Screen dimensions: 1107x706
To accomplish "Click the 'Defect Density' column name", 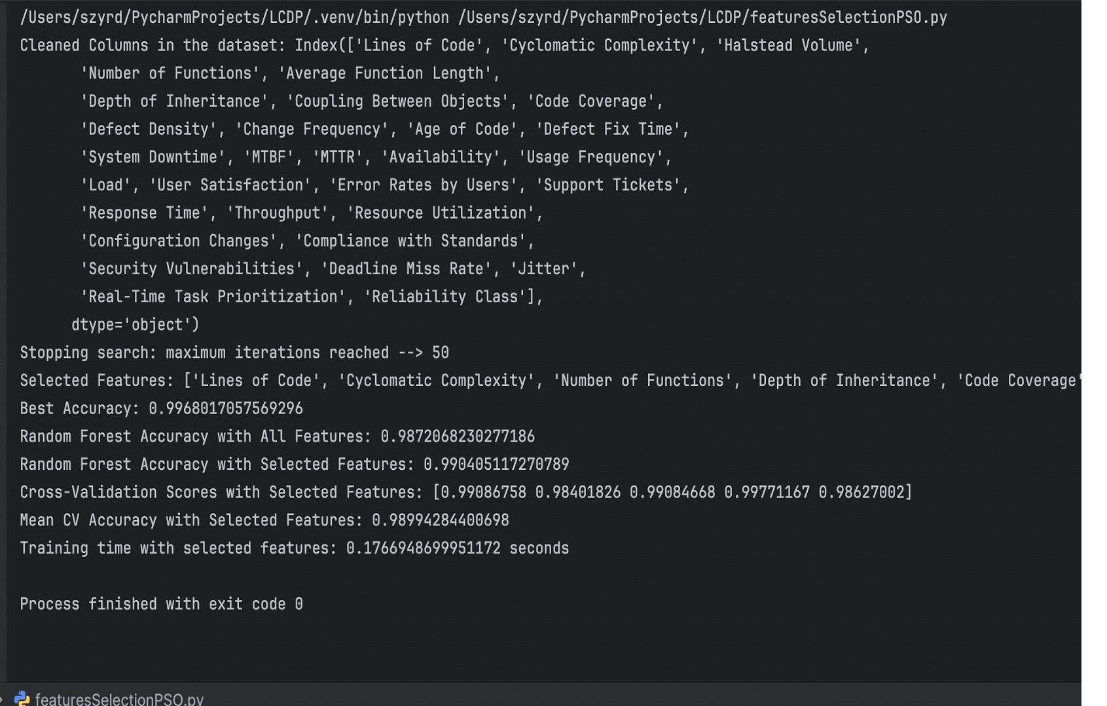I will tap(149, 129).
